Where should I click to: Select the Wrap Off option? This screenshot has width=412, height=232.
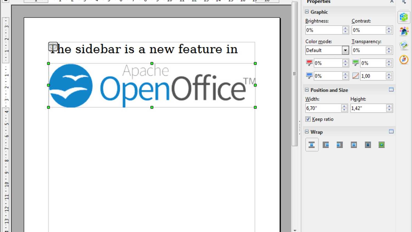pyautogui.click(x=312, y=145)
